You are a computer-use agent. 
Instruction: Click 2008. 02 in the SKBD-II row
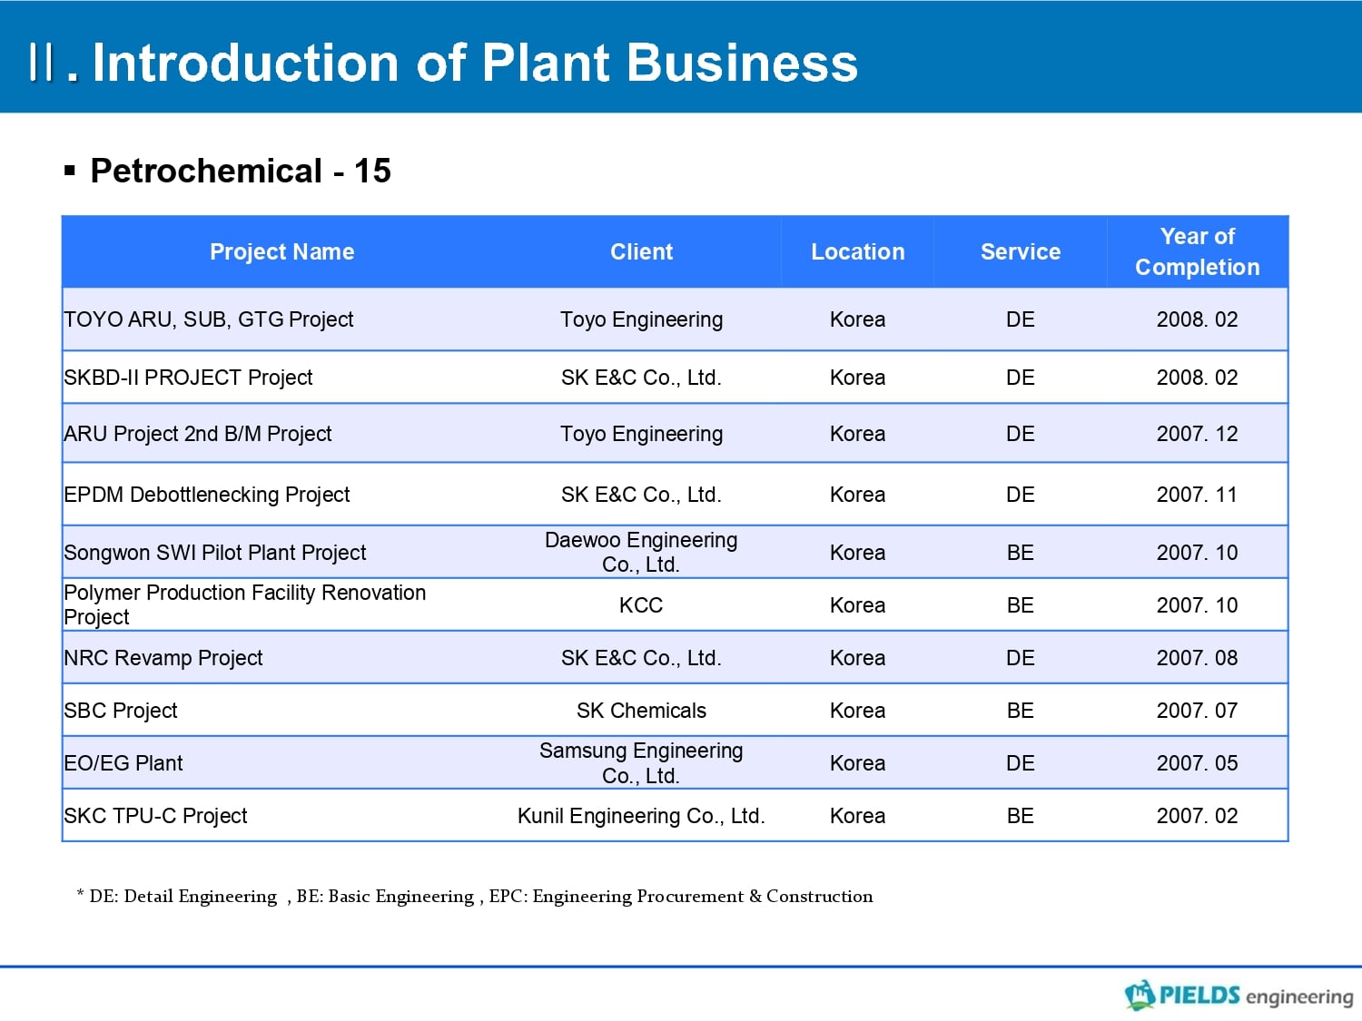coord(1197,378)
